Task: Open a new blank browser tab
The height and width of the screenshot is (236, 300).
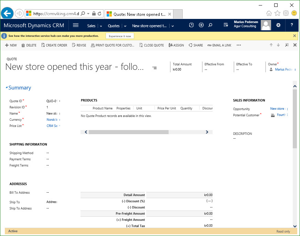Action: click(x=178, y=14)
